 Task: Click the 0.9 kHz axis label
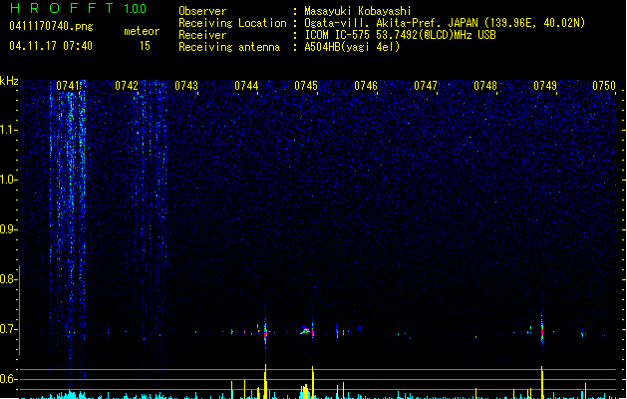(x=9, y=229)
